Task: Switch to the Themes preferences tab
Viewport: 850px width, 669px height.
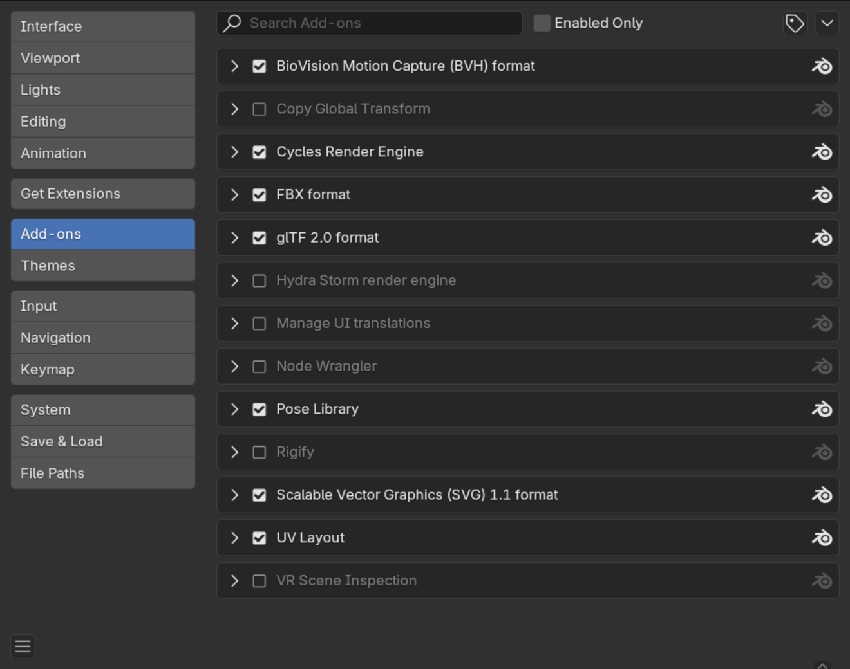Action: (103, 266)
